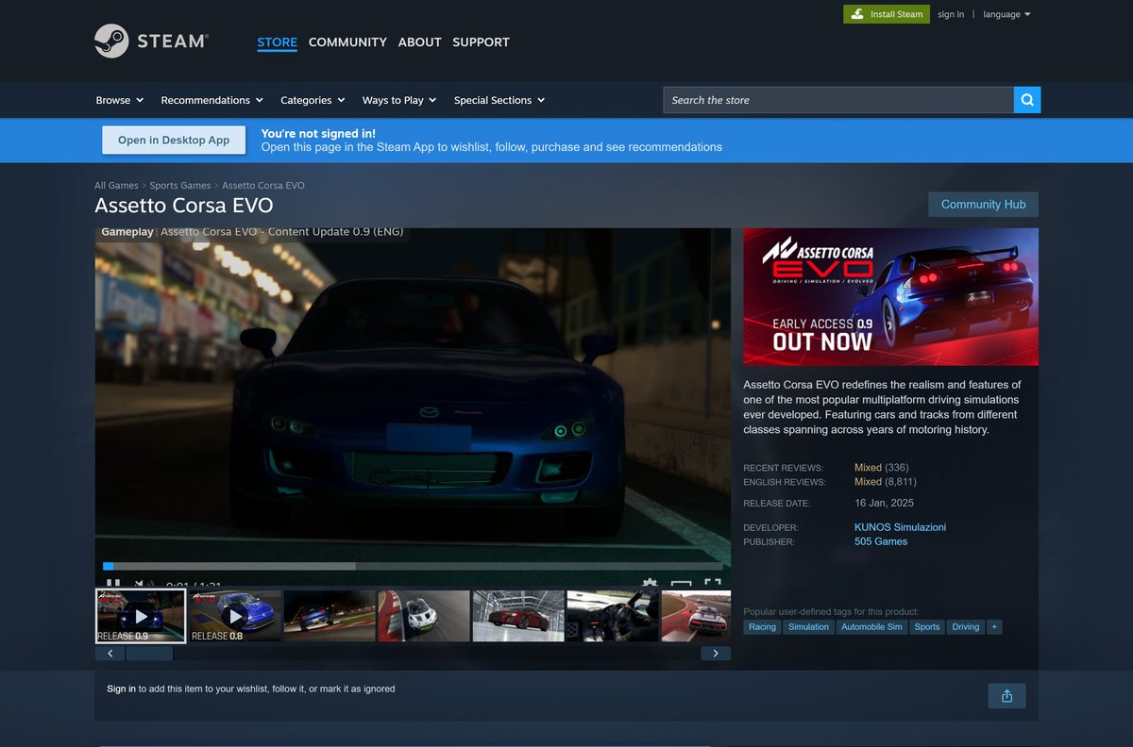Expand the Ways to Play menu

[399, 100]
